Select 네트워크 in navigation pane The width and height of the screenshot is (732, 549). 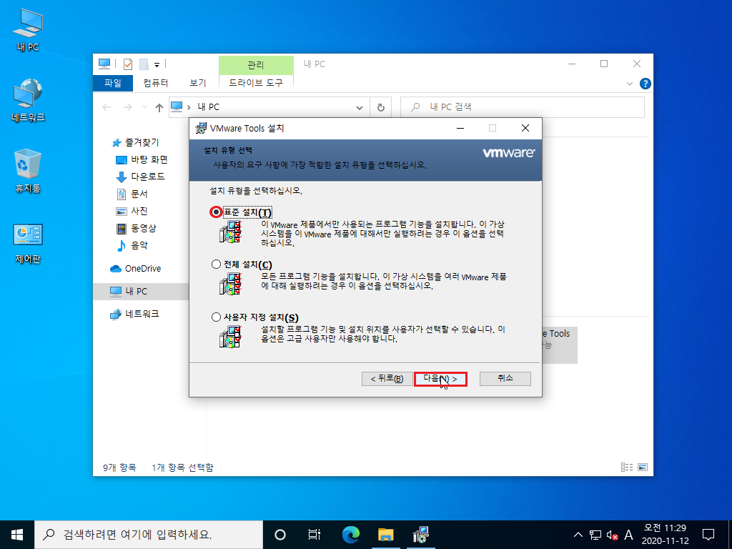point(134,315)
